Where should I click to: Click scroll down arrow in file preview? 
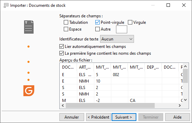186,100
